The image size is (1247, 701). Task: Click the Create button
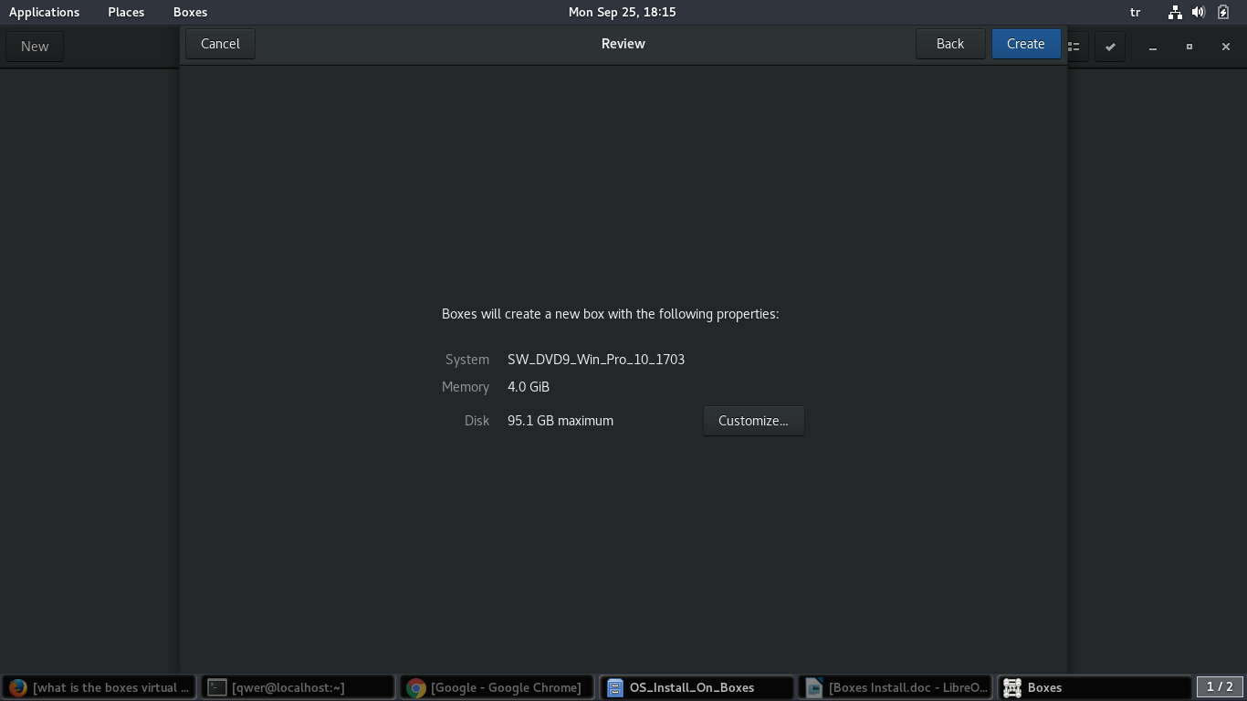1025,44
